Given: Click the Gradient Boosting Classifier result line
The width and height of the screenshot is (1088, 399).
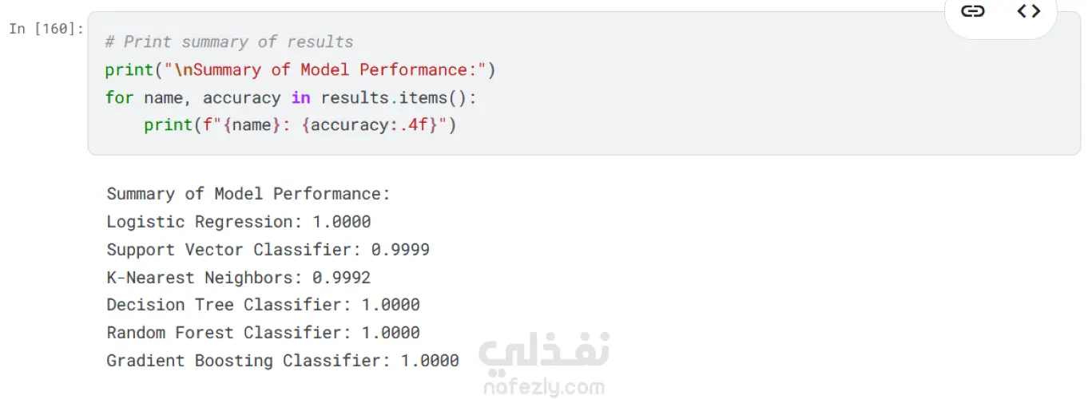Looking at the screenshot, I should click(283, 361).
